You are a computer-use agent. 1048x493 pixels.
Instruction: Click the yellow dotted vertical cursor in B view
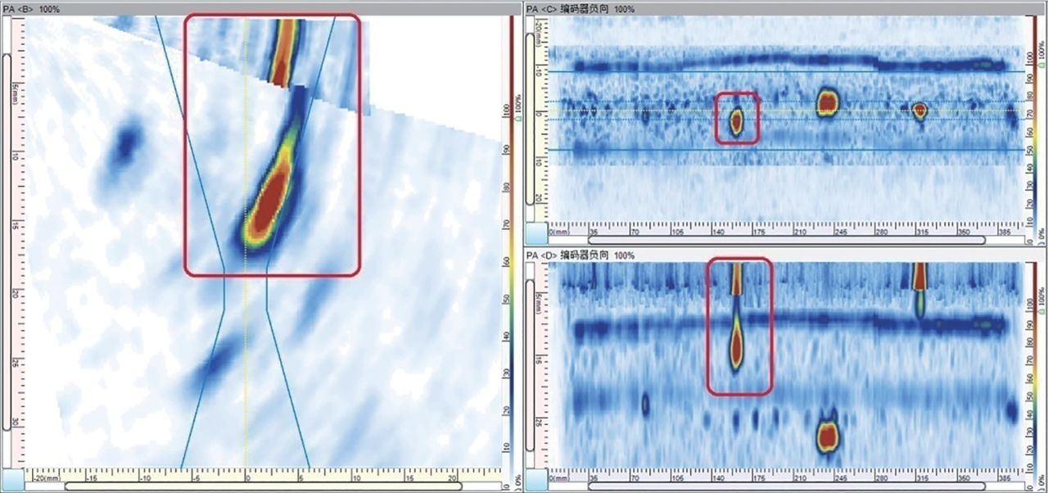(x=246, y=242)
